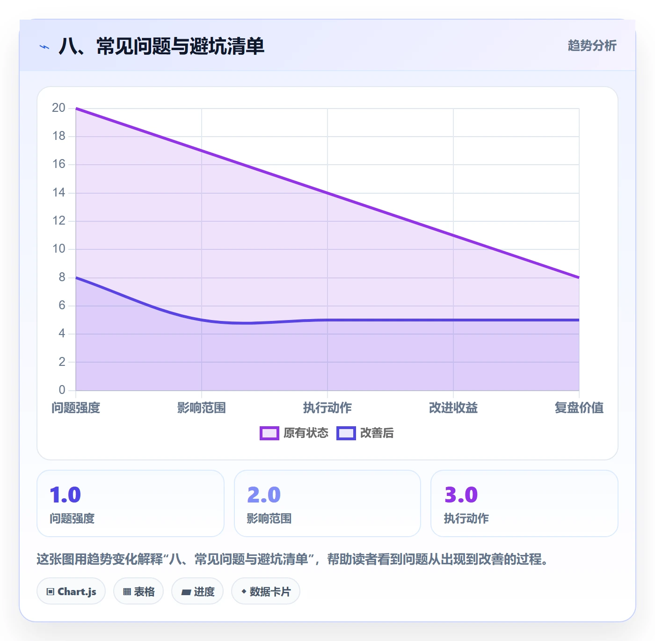
Task: Click the y-axis value 16
Action: (58, 164)
